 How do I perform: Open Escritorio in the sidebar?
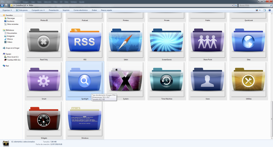[9, 21]
